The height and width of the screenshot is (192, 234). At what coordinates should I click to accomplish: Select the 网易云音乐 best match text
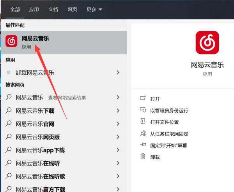(x=35, y=38)
